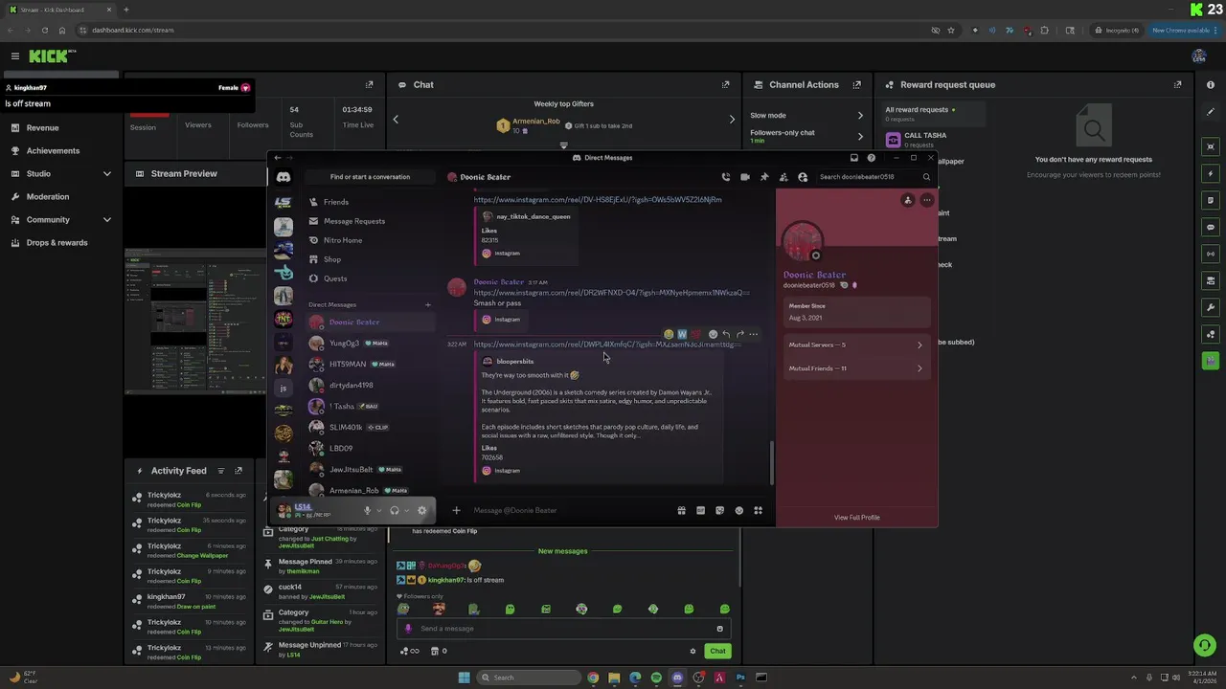
Task: Reply to hovered Discord message
Action: coord(726,334)
